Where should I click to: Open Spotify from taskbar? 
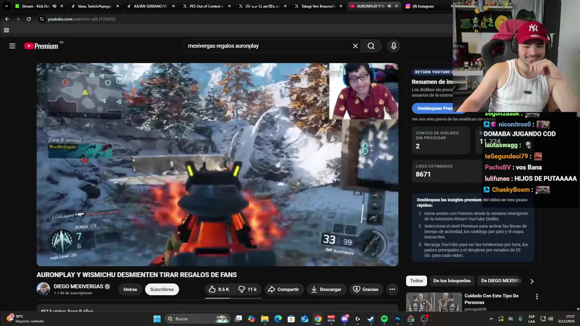[x=384, y=319]
